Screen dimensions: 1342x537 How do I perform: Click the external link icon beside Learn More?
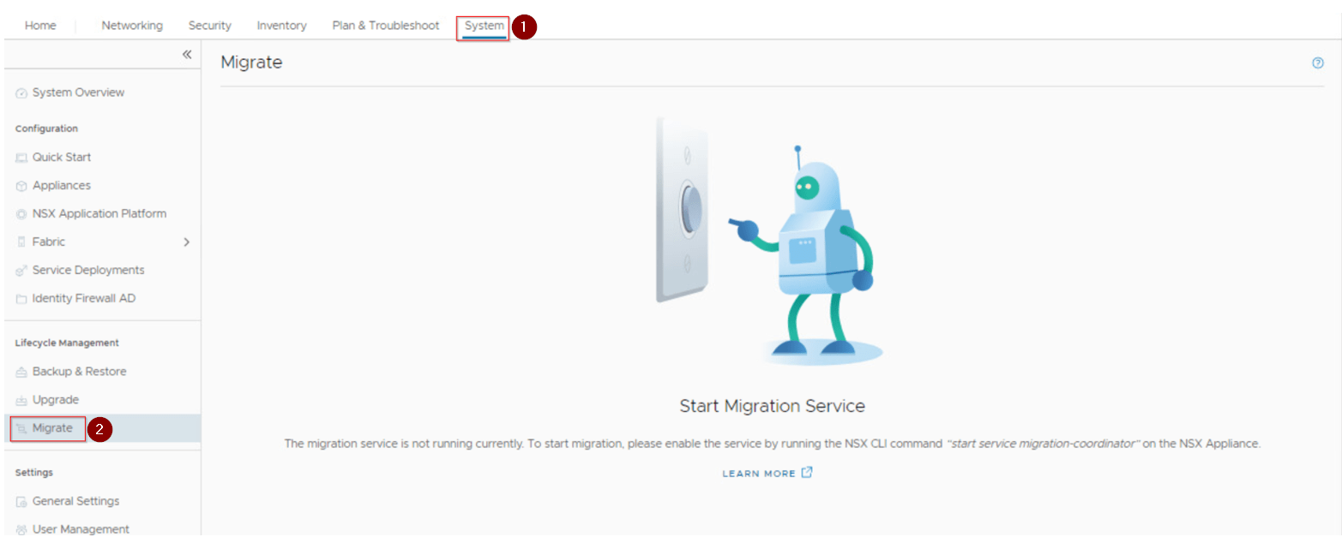[x=807, y=473]
